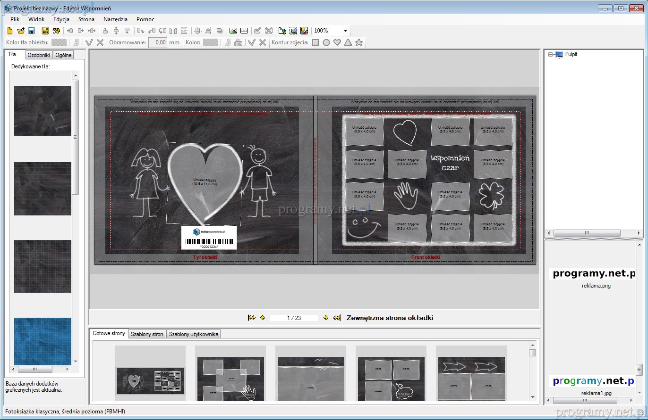648x420 pixels.
Task: Select the heart photo contour shape
Action: point(337,42)
